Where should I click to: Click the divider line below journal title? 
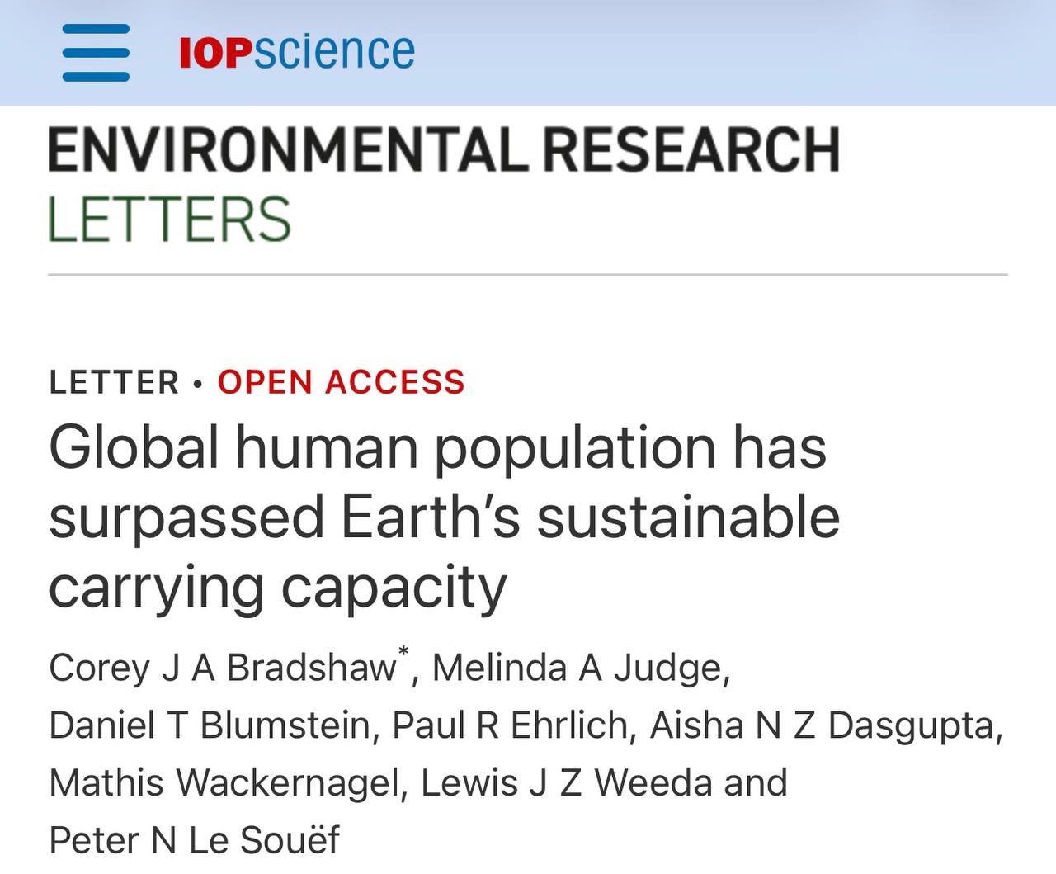[528, 274]
